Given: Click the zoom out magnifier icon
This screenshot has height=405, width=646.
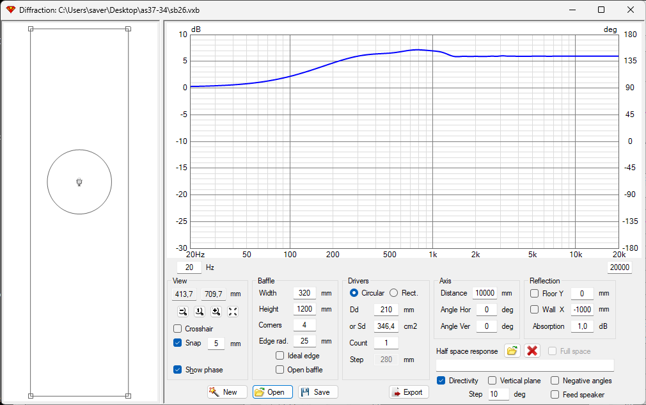Looking at the screenshot, I should click(x=183, y=312).
